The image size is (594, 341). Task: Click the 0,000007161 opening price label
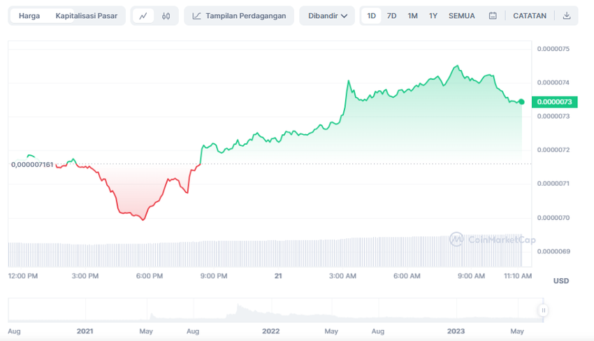click(x=32, y=164)
